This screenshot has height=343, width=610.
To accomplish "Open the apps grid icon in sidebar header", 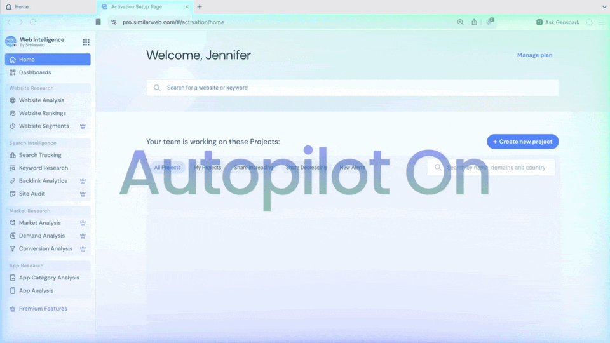I will 86,42.
